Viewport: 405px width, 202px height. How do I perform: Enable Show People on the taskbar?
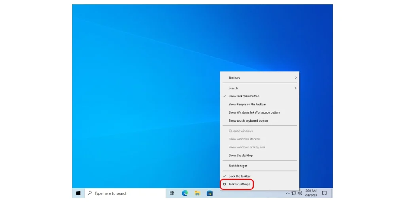(259, 104)
